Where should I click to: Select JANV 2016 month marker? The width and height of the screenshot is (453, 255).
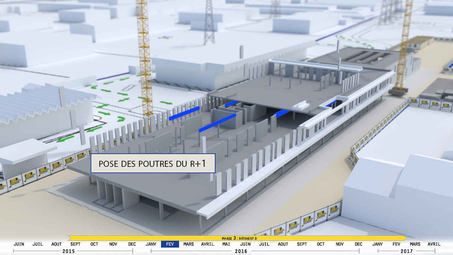coord(151,244)
